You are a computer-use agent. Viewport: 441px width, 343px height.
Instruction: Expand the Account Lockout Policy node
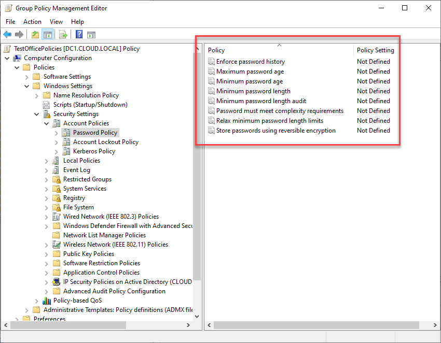coord(56,142)
